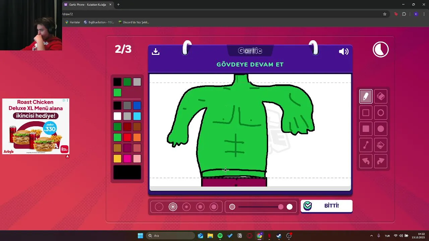Viewport: 429px width, 241px height.
Task: Open the Chrome profile avatar
Action: click(416, 14)
